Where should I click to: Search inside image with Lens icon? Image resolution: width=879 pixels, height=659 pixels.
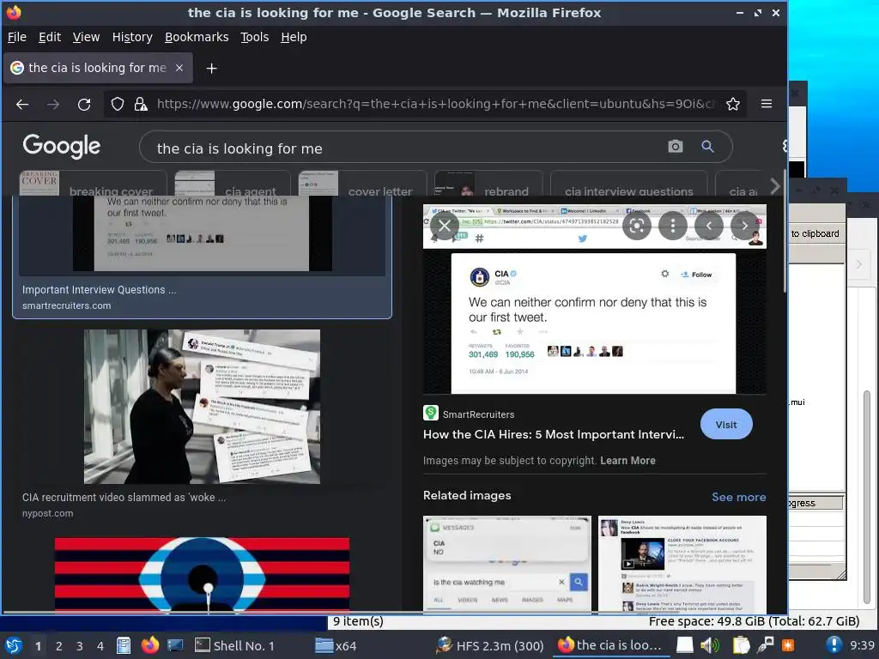(637, 226)
